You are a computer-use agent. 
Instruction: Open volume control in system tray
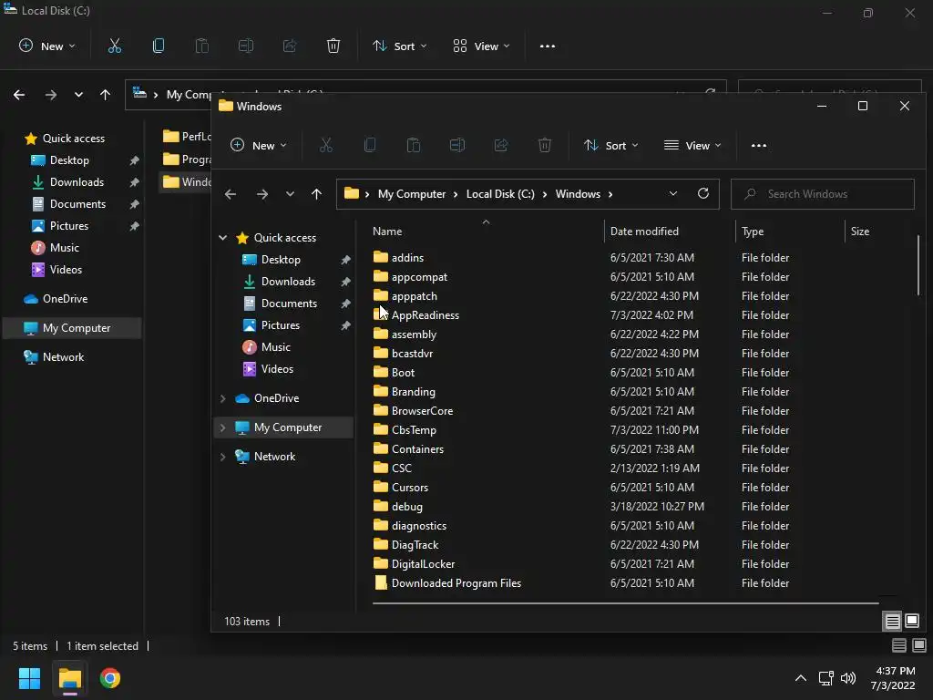(848, 678)
